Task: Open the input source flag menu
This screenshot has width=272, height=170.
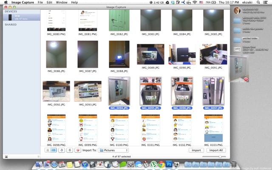Action: click(x=201, y=3)
